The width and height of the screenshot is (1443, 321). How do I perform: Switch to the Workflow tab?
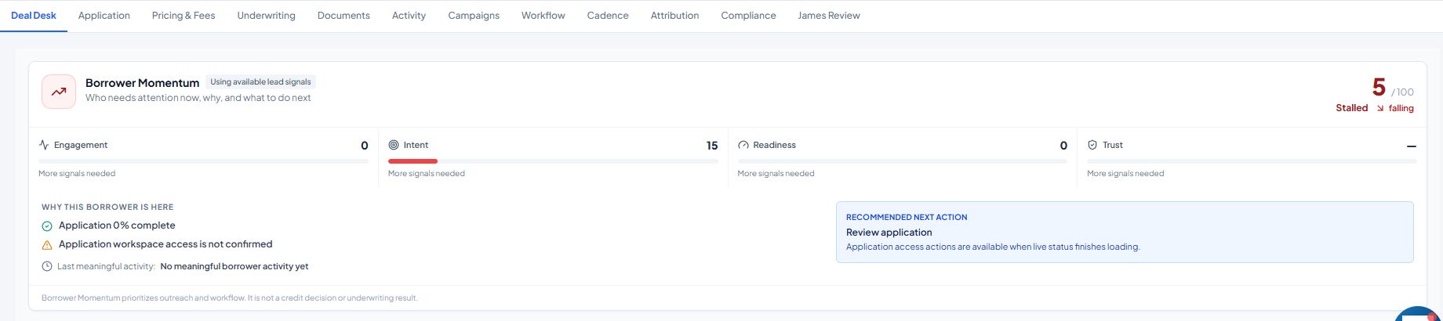pos(543,16)
